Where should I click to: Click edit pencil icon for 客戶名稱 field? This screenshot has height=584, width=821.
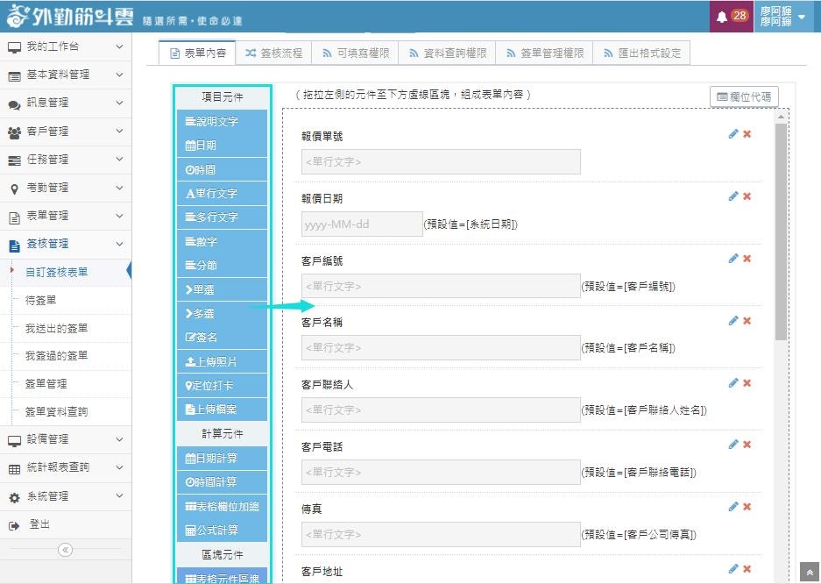pos(733,321)
